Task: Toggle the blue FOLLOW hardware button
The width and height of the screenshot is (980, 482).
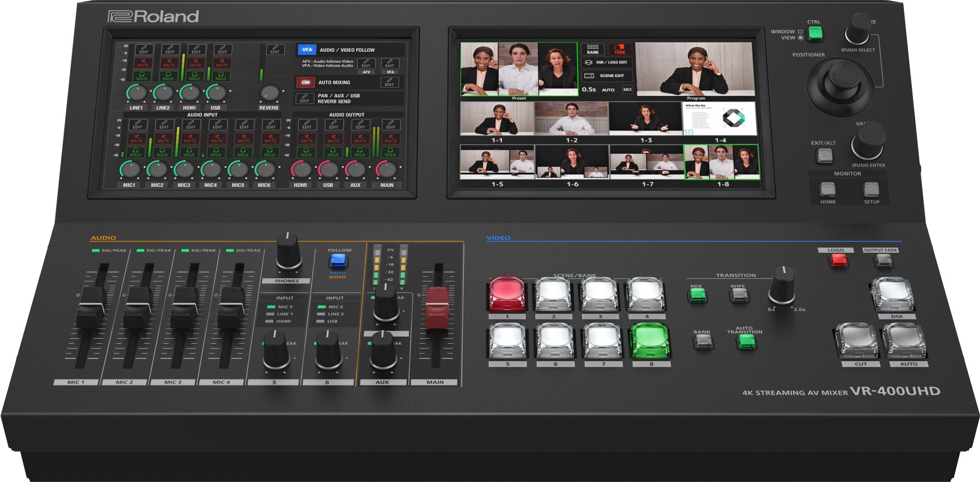Action: click(338, 261)
